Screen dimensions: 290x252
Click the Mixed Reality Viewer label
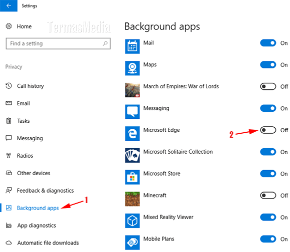point(168,217)
